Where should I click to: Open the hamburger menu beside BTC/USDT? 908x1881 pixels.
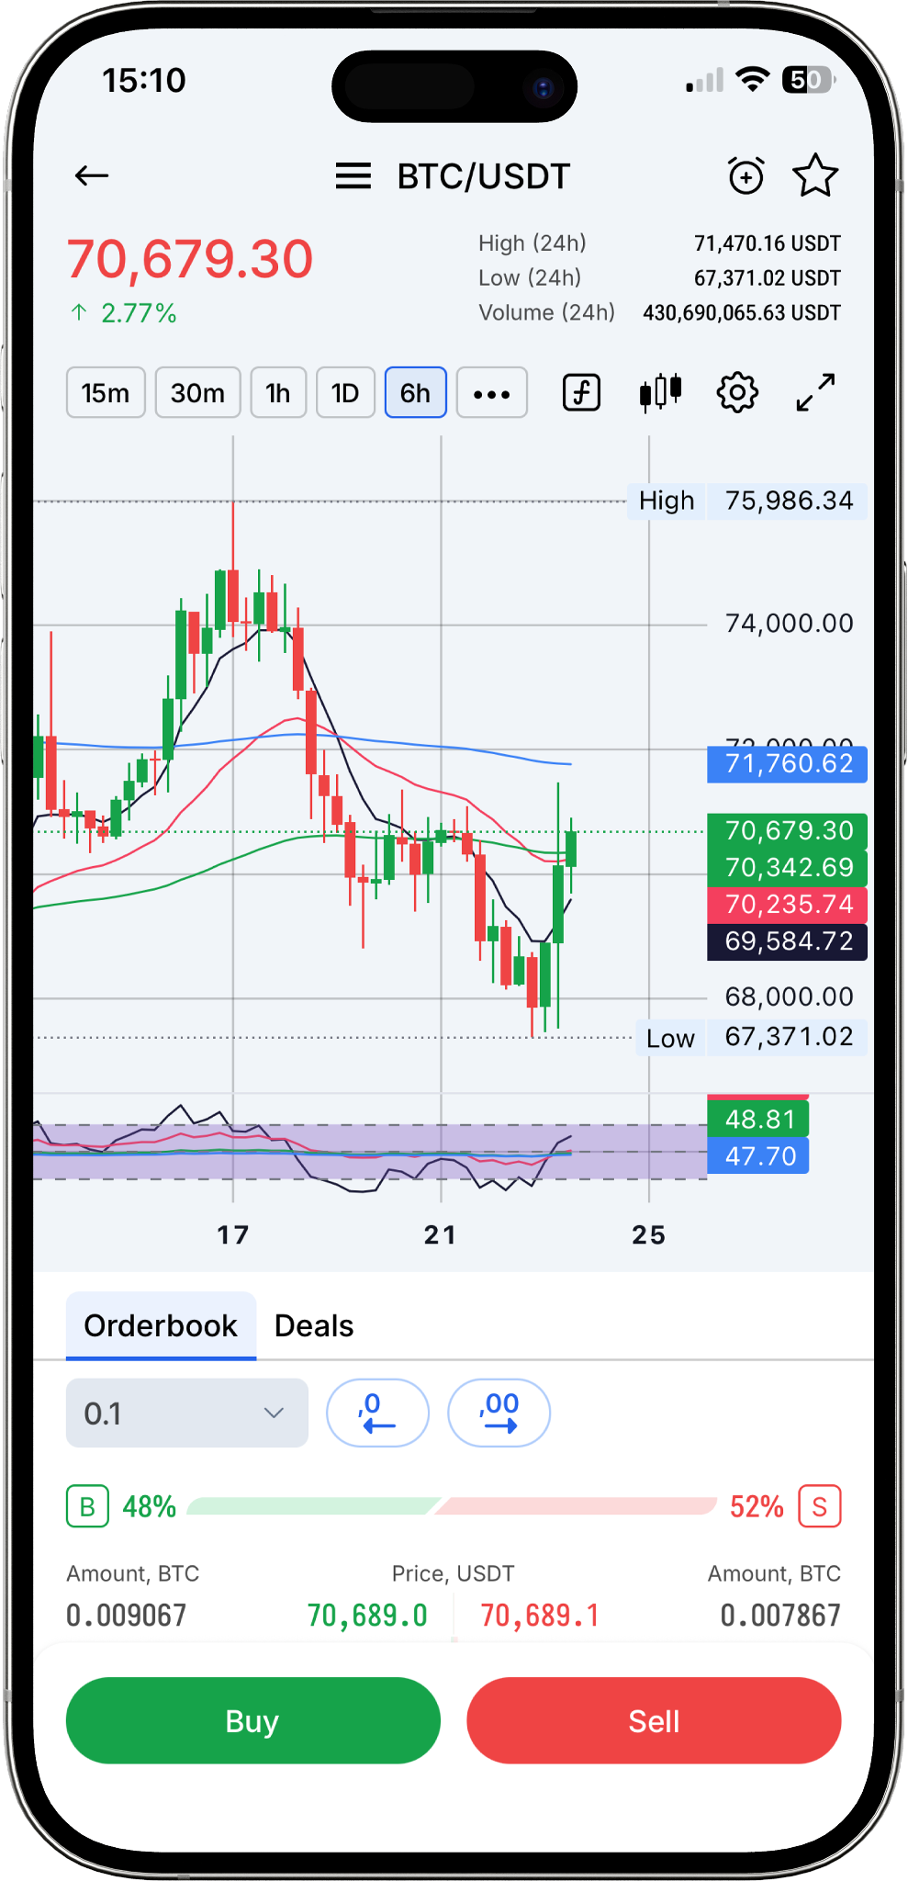353,175
